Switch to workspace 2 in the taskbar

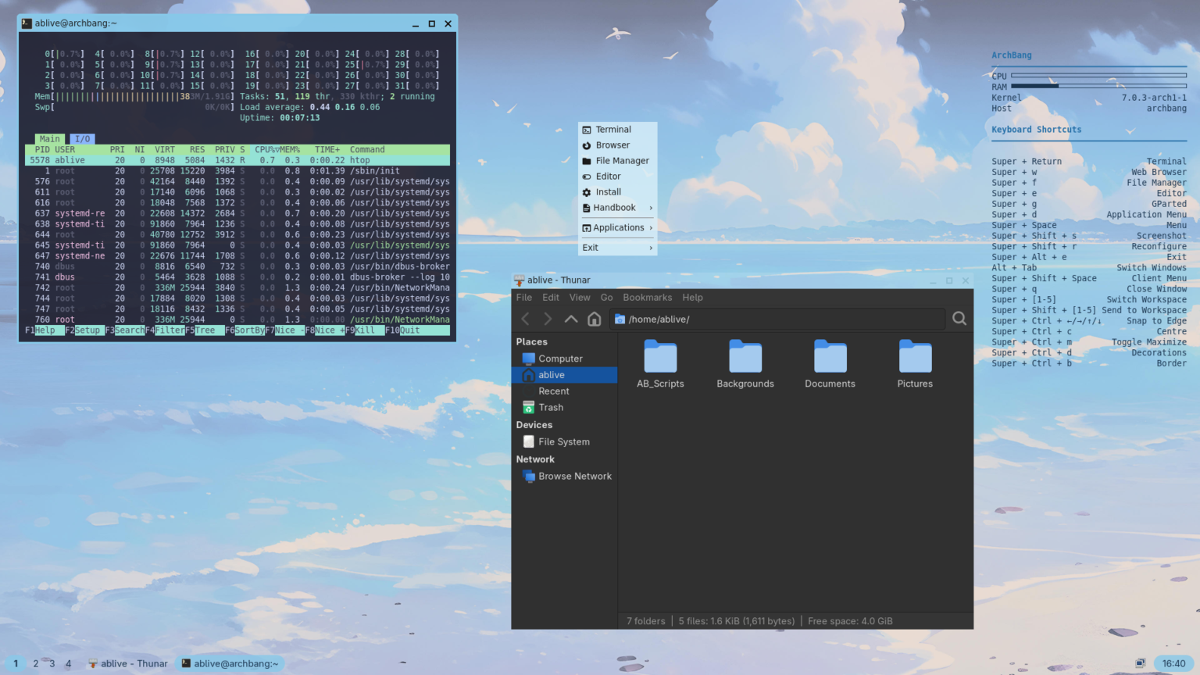35,663
